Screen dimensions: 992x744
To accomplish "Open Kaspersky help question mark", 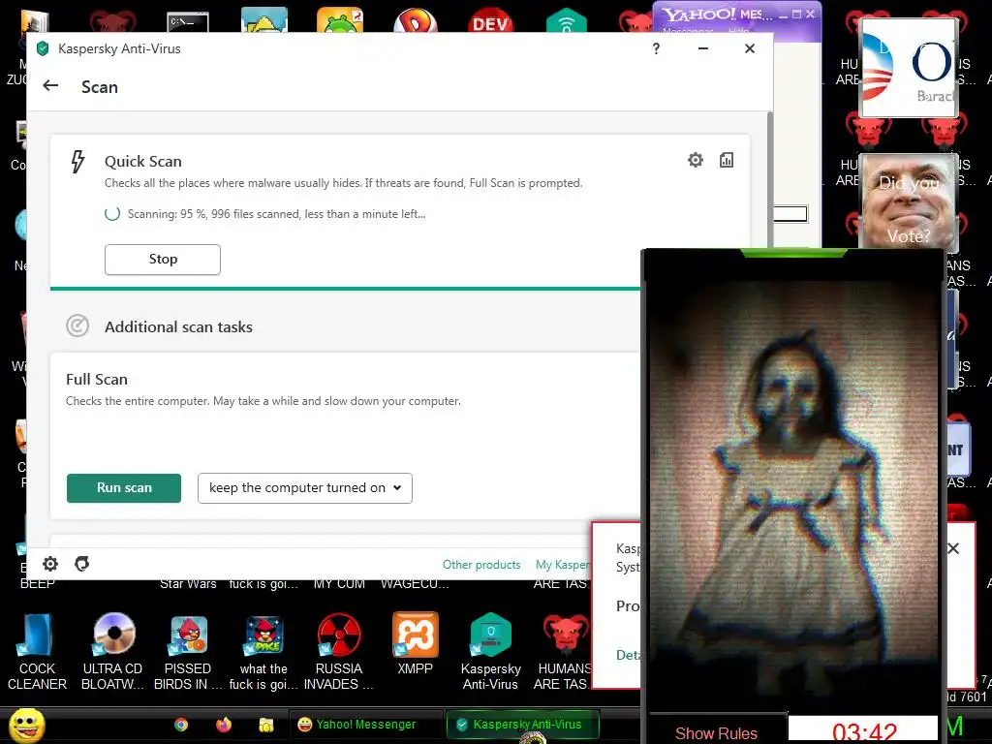I will coord(656,48).
